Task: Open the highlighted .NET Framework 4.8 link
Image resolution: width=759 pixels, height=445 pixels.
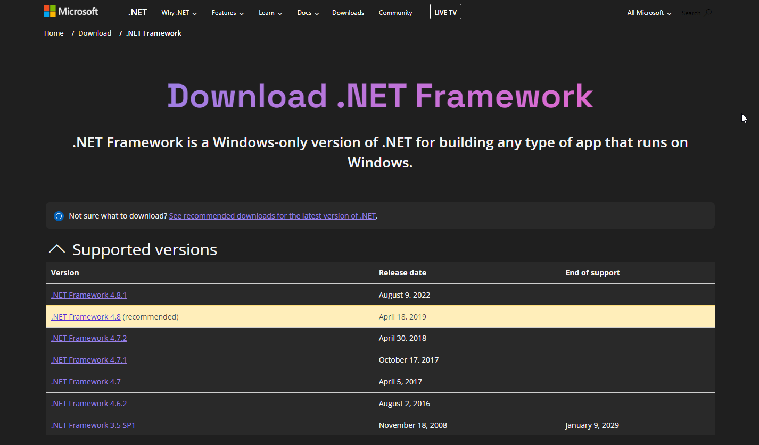Action: coord(86,316)
